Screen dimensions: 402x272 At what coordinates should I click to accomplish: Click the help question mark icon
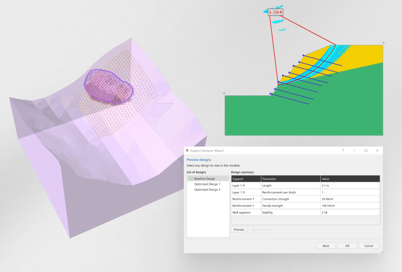pyautogui.click(x=343, y=150)
